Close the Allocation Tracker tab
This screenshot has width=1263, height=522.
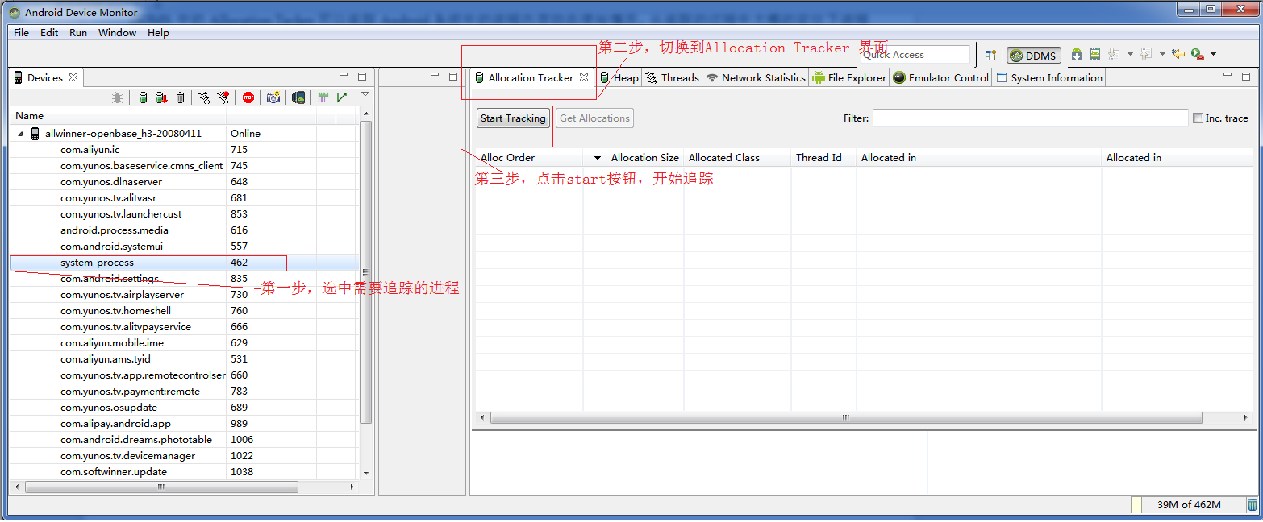[x=584, y=77]
